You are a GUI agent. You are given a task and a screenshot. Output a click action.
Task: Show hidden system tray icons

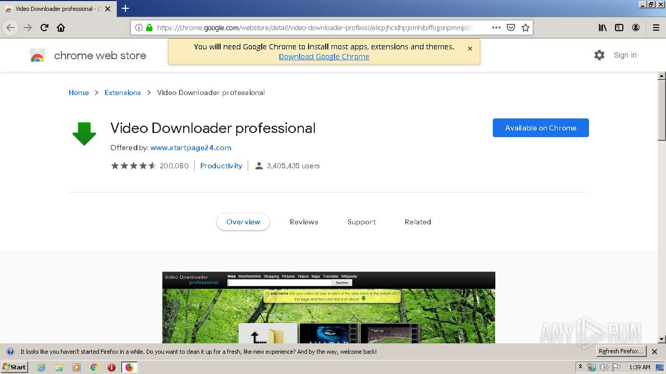(581, 367)
